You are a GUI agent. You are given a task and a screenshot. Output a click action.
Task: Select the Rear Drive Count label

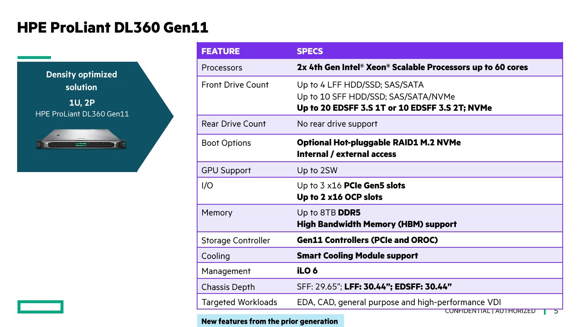point(233,124)
